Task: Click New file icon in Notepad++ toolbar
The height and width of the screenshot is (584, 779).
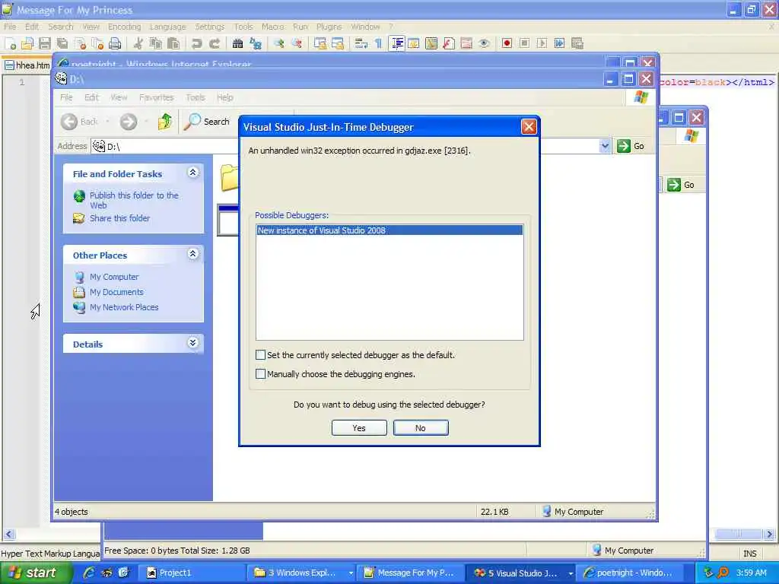Action: [x=11, y=43]
